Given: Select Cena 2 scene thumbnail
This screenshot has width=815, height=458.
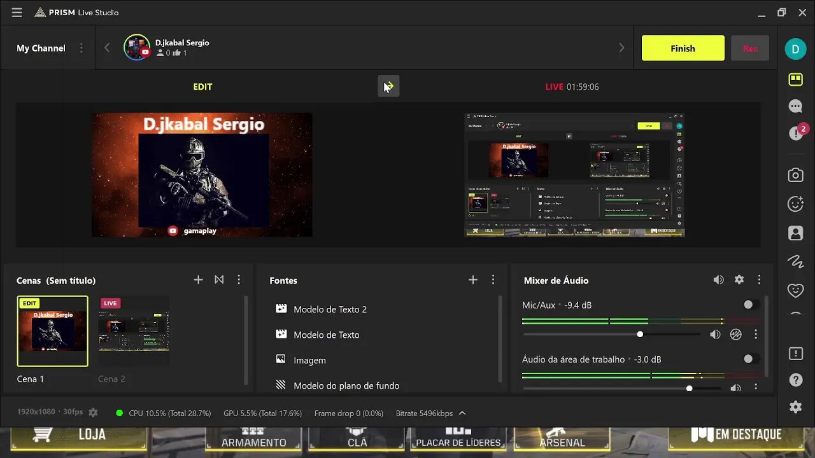Looking at the screenshot, I should tap(134, 331).
